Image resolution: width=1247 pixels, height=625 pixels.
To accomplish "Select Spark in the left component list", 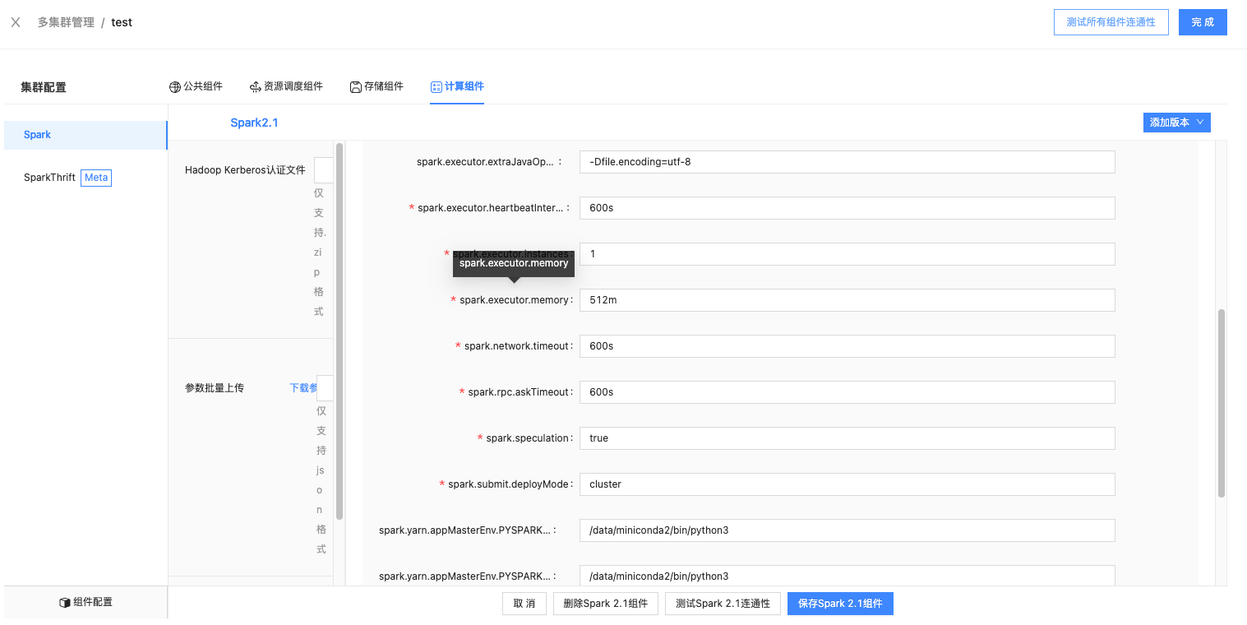I will click(x=37, y=134).
